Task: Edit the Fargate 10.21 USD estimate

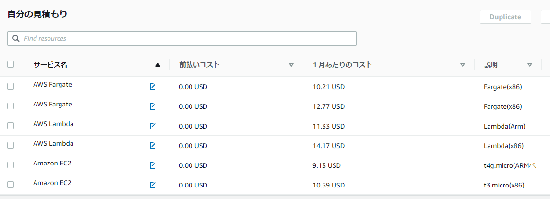Action: point(153,87)
